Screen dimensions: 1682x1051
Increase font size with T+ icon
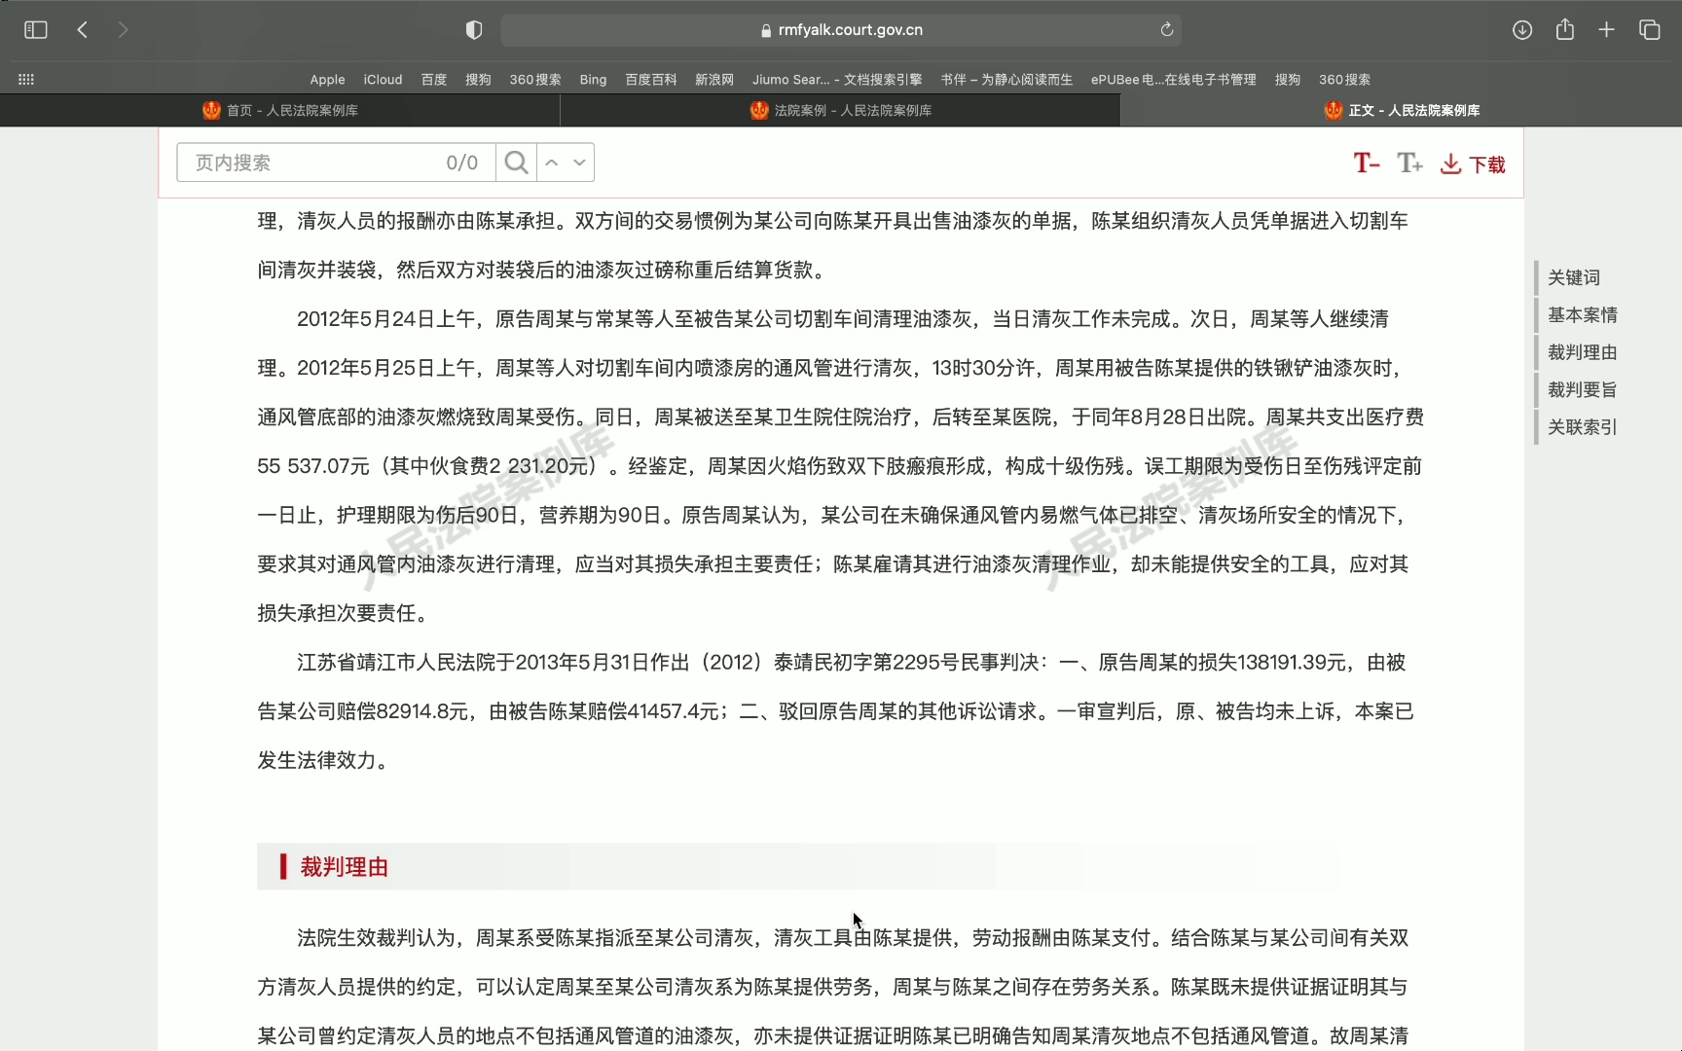[1409, 163]
